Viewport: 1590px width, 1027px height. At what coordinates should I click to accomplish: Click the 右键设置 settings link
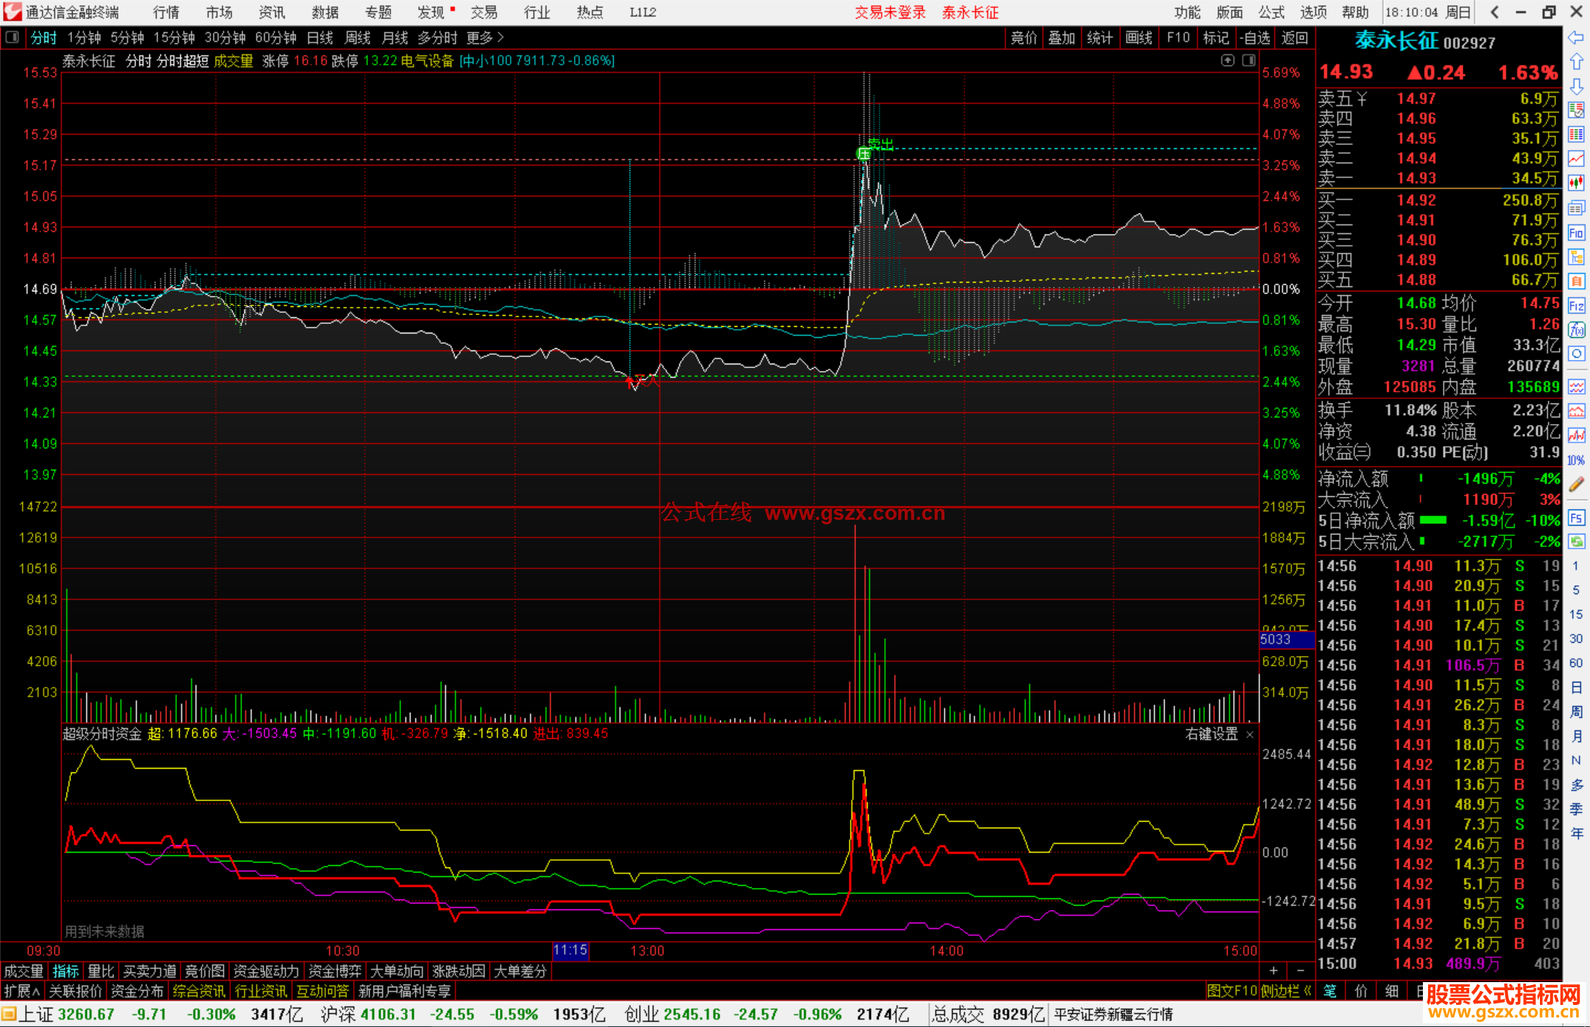(x=1212, y=734)
